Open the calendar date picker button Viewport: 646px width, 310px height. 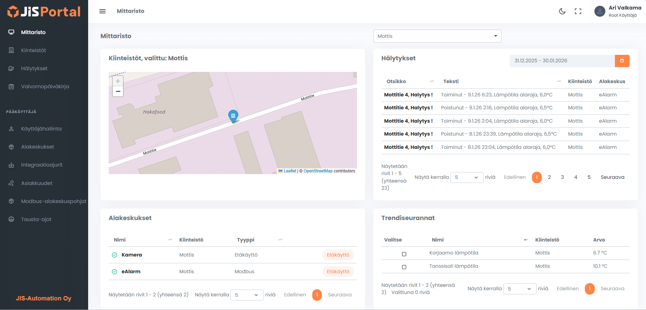622,61
